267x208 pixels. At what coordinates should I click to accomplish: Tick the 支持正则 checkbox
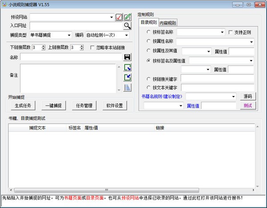coord(231,32)
